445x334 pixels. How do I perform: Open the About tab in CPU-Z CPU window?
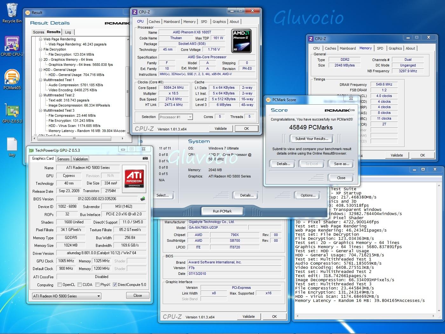point(235,22)
